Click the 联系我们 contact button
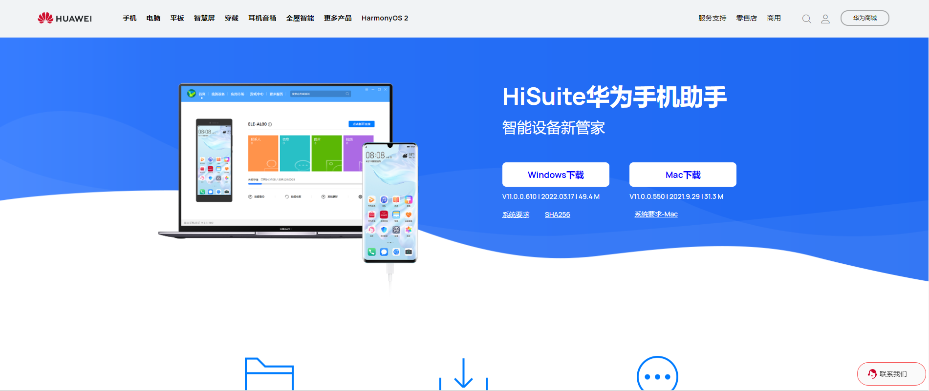The image size is (929, 391). (x=891, y=374)
